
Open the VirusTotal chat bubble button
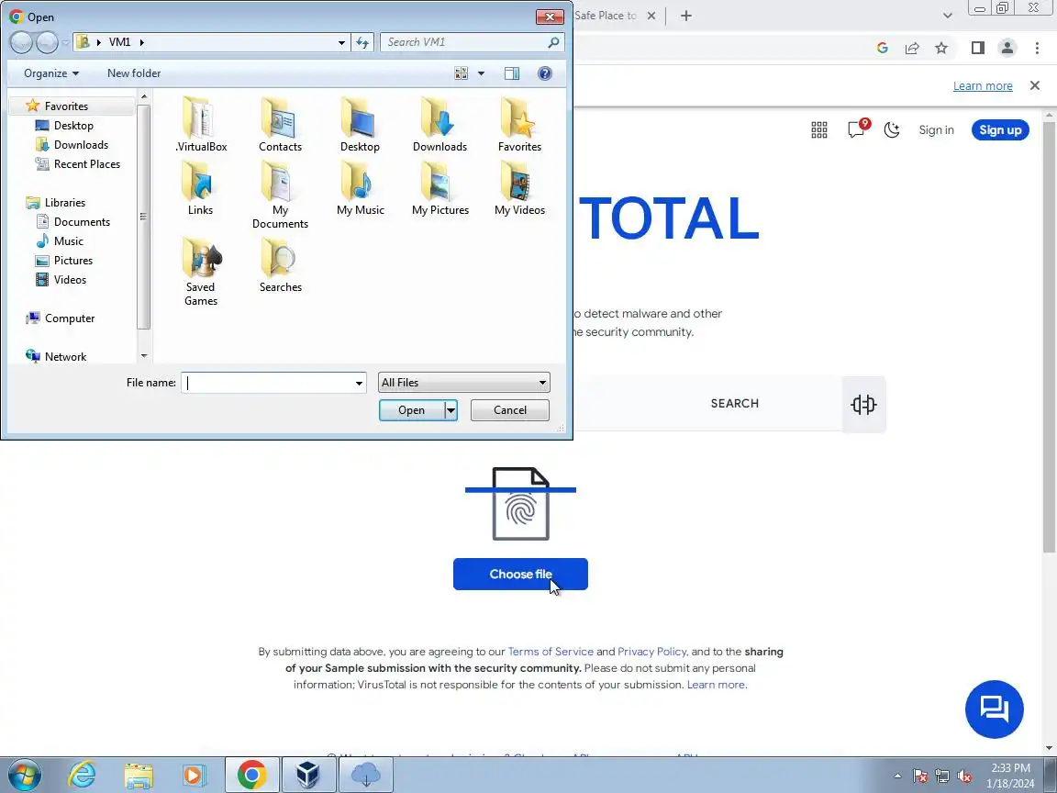[x=995, y=709]
